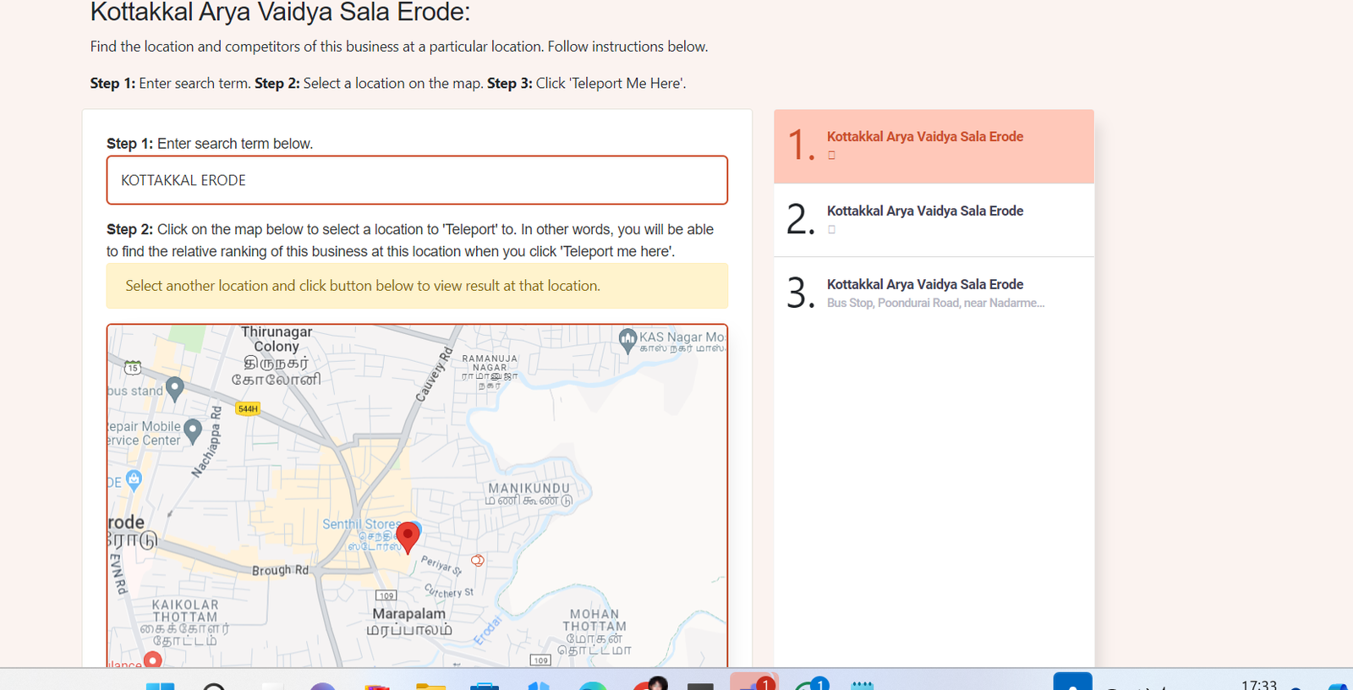
Task: Click the KOTTAKKAL ERODE search term field
Action: 417,180
